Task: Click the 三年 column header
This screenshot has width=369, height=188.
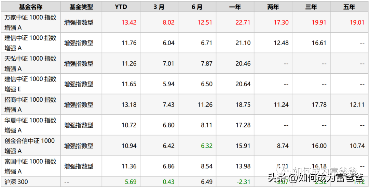Action: (311, 7)
